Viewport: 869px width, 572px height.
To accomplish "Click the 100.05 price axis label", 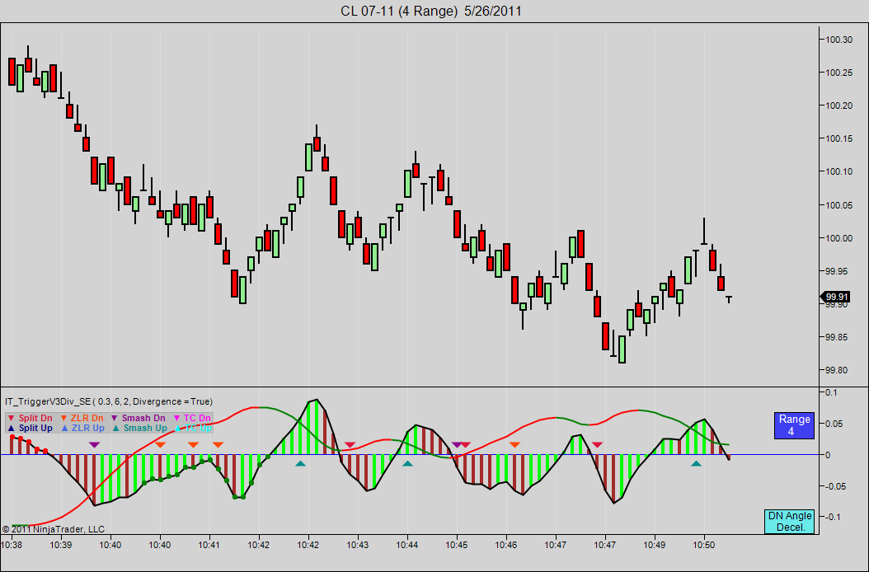I will click(839, 205).
